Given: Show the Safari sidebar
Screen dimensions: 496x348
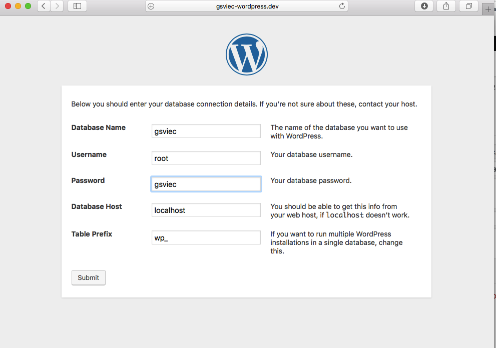Looking at the screenshot, I should [x=77, y=6].
